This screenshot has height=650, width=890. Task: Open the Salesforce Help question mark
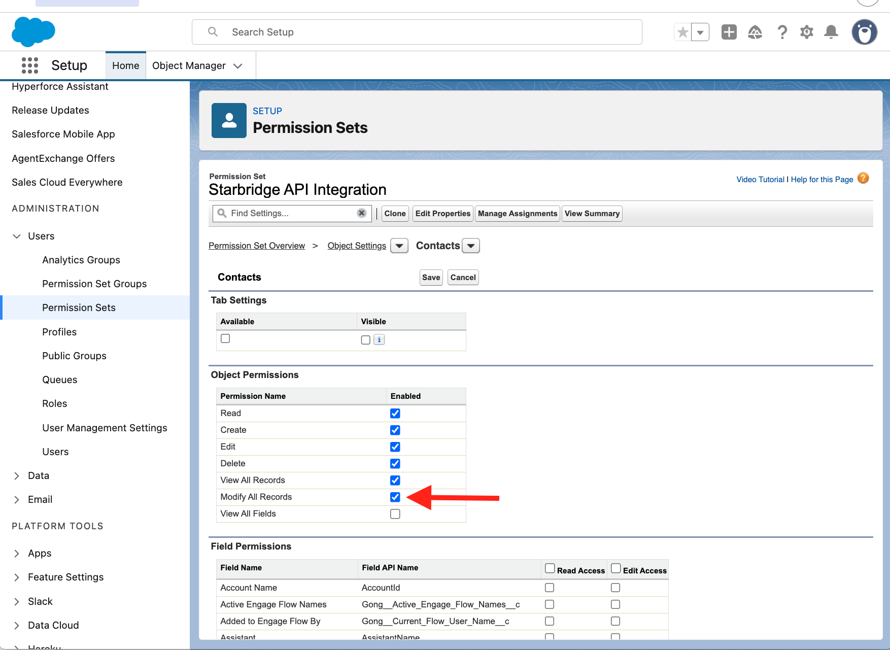(782, 32)
